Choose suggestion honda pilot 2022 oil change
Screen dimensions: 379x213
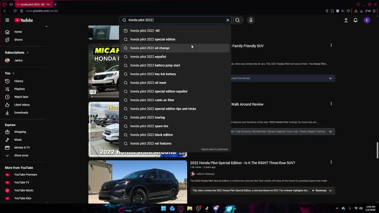point(175,48)
